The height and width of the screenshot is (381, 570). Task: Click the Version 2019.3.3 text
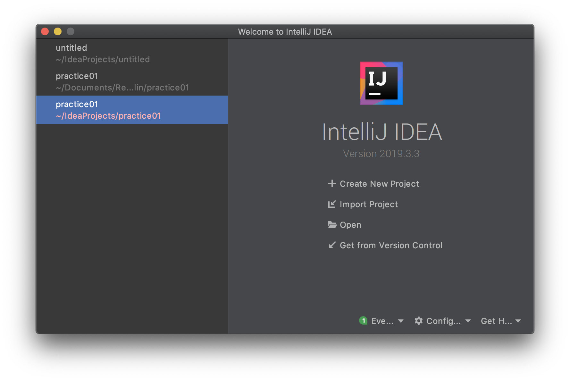coord(381,154)
